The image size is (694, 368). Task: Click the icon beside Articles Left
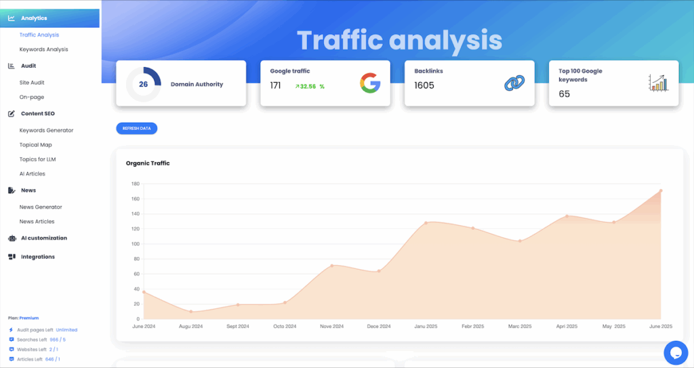pyautogui.click(x=11, y=359)
